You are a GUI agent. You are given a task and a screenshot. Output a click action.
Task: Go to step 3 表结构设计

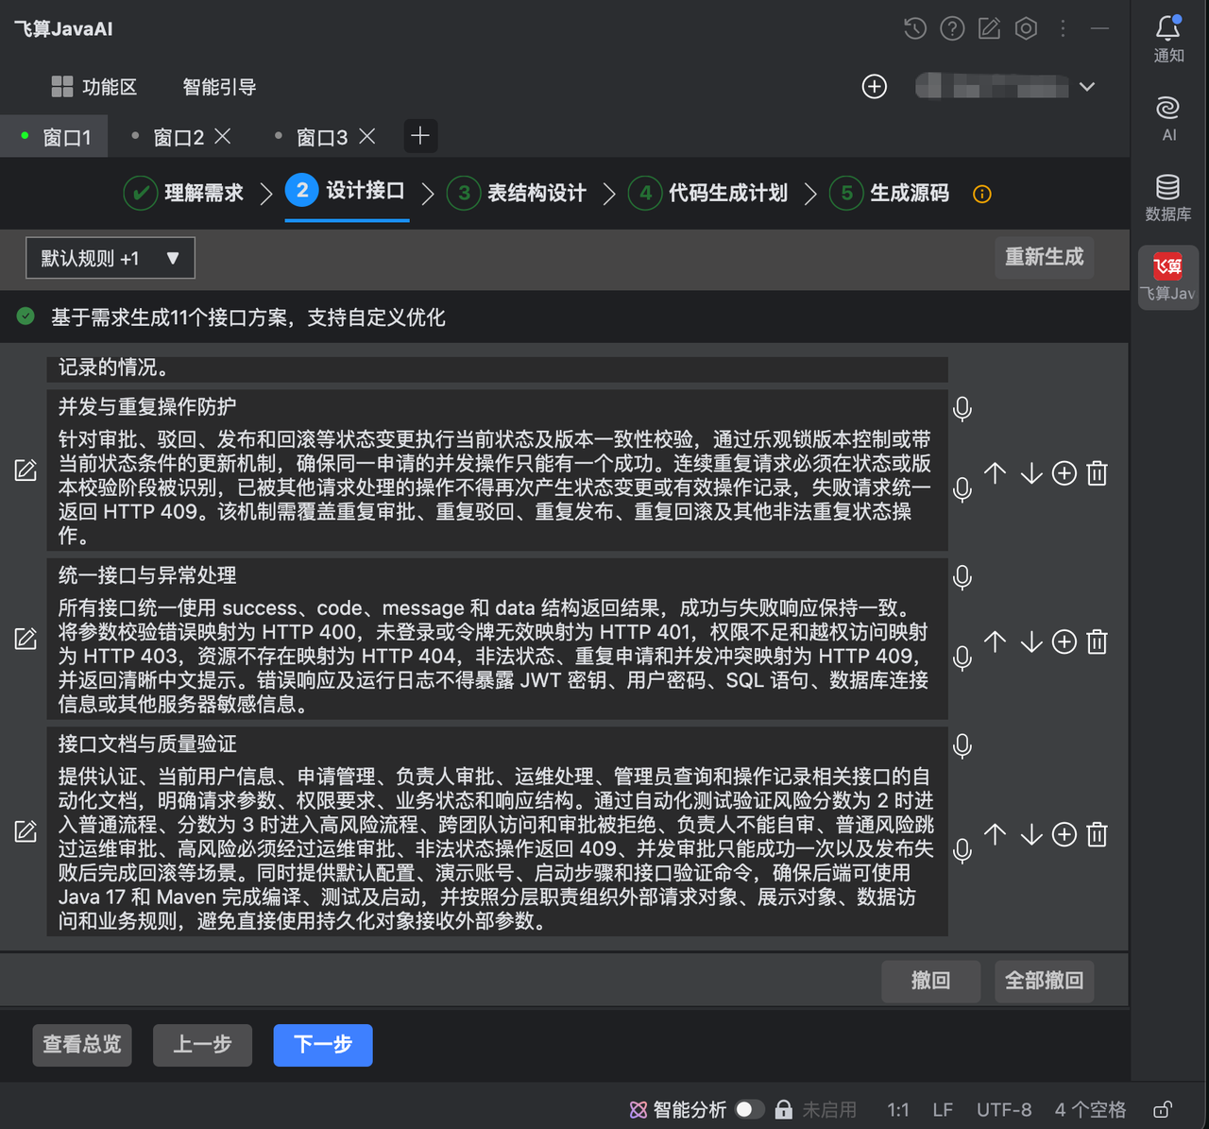point(517,193)
